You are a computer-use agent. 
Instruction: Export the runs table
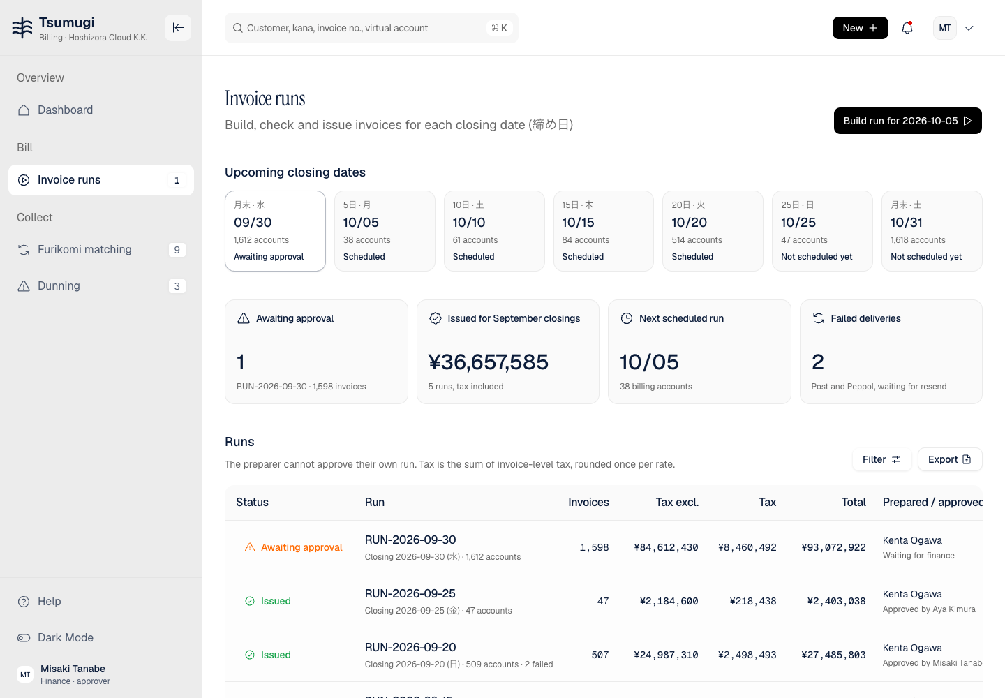950,459
